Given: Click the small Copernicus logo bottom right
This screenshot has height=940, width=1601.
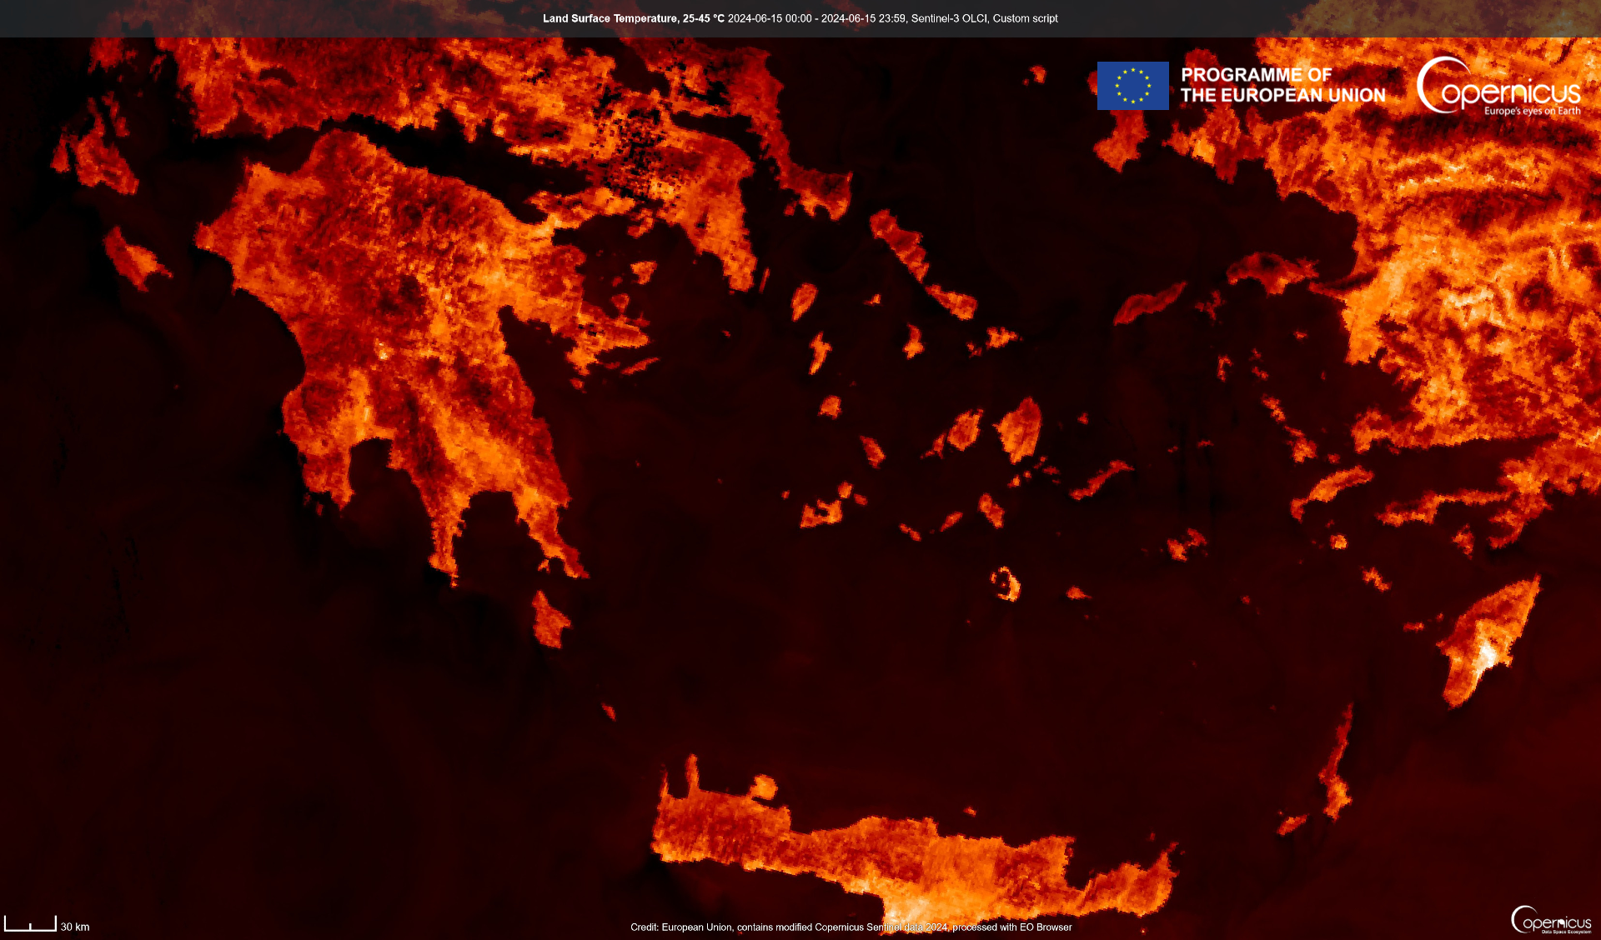Looking at the screenshot, I should [x=1551, y=920].
